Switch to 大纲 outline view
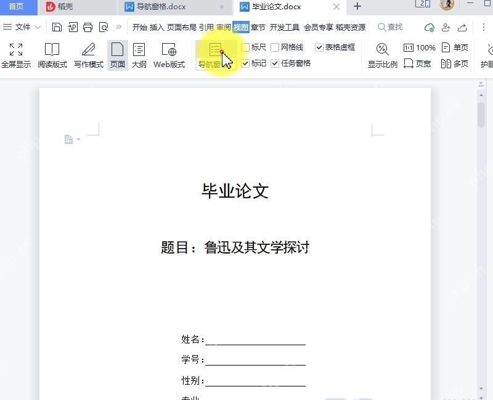Viewport: 493px width, 400px height. tap(139, 55)
